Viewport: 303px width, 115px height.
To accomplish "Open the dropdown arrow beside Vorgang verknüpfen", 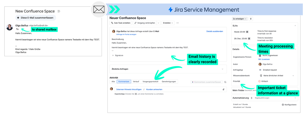I will click(x=159, y=23).
